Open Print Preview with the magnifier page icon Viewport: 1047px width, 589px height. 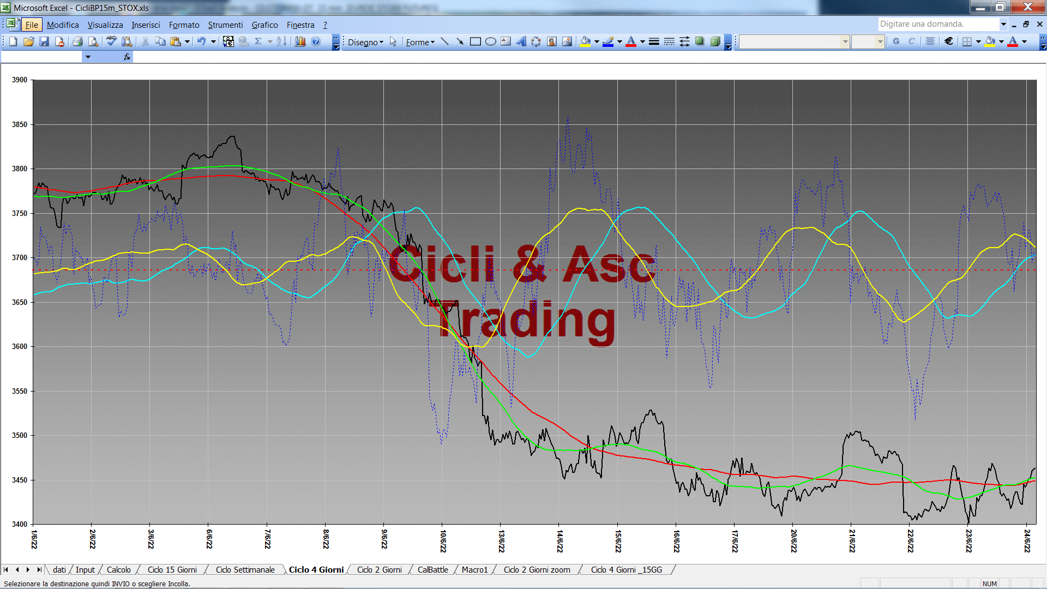pyautogui.click(x=93, y=42)
